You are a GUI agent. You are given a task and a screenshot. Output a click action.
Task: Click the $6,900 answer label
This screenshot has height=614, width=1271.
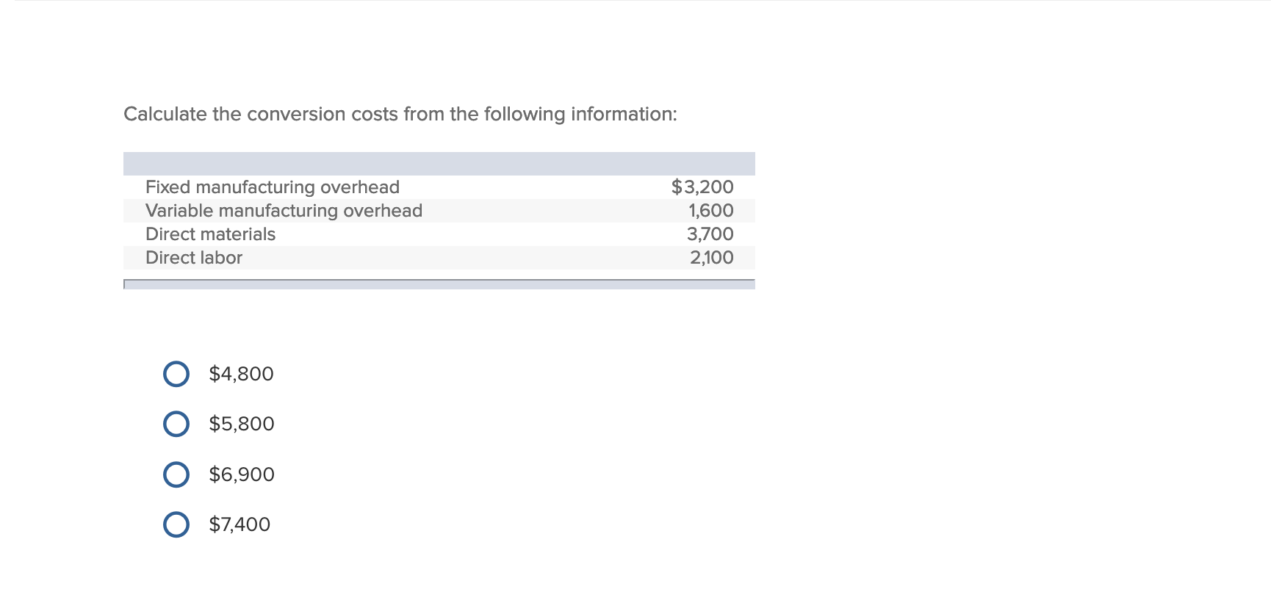point(241,474)
